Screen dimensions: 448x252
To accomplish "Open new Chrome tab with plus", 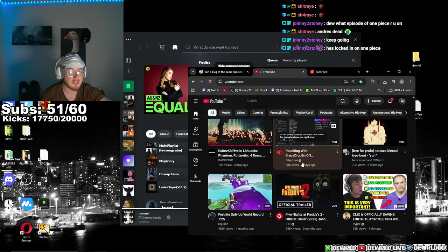I will 367,72.
